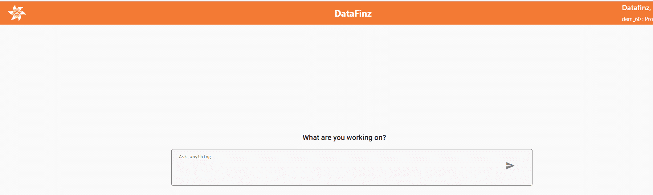Image resolution: width=653 pixels, height=195 pixels.
Task: Select the logo in the orange header bar
Action: click(17, 13)
